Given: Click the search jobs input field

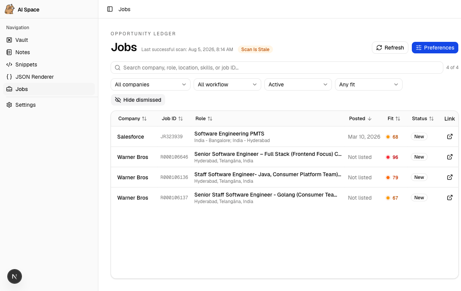Looking at the screenshot, I should tap(277, 68).
